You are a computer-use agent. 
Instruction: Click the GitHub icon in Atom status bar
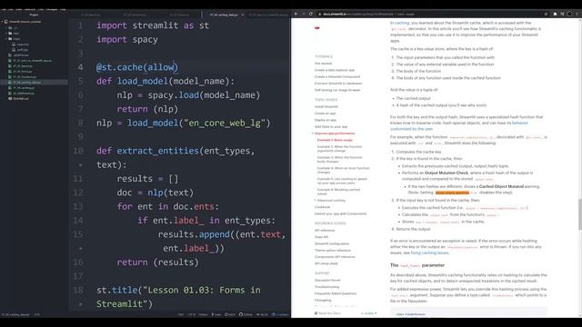246,315
